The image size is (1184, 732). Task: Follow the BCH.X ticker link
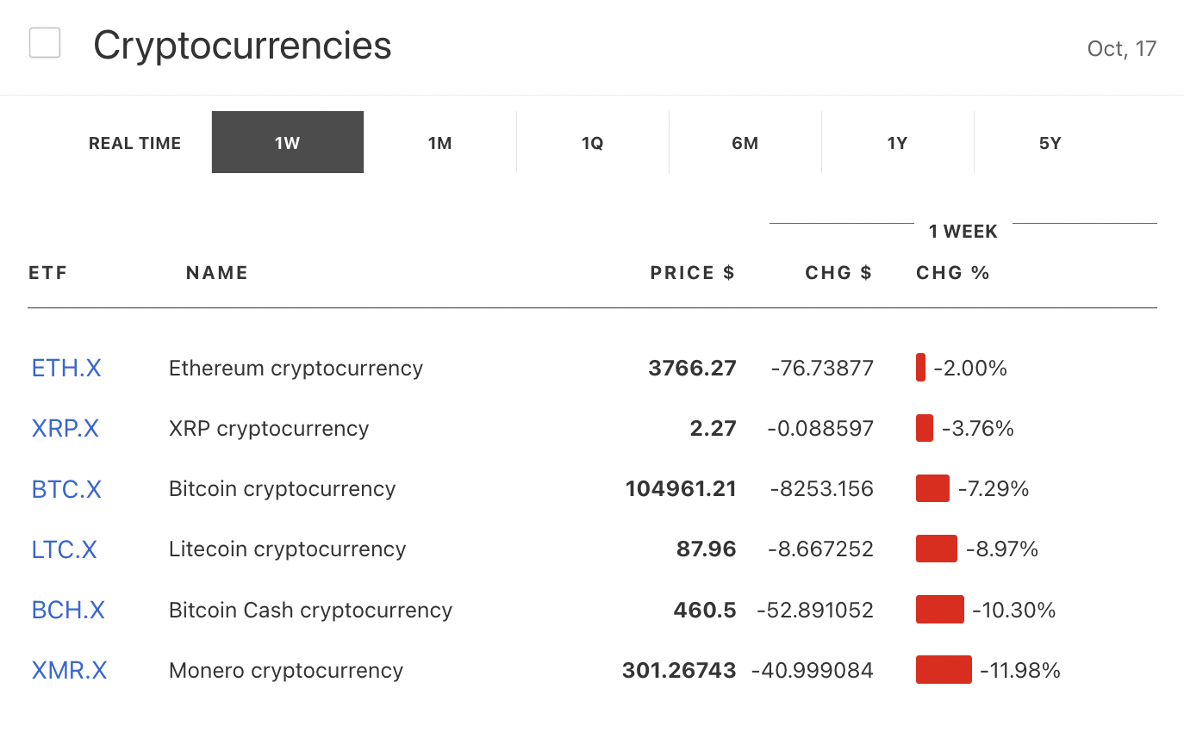[68, 611]
